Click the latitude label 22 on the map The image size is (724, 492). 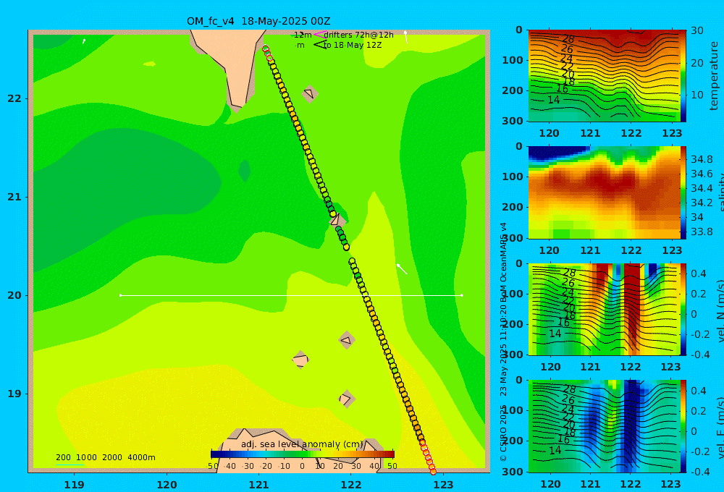click(x=14, y=98)
